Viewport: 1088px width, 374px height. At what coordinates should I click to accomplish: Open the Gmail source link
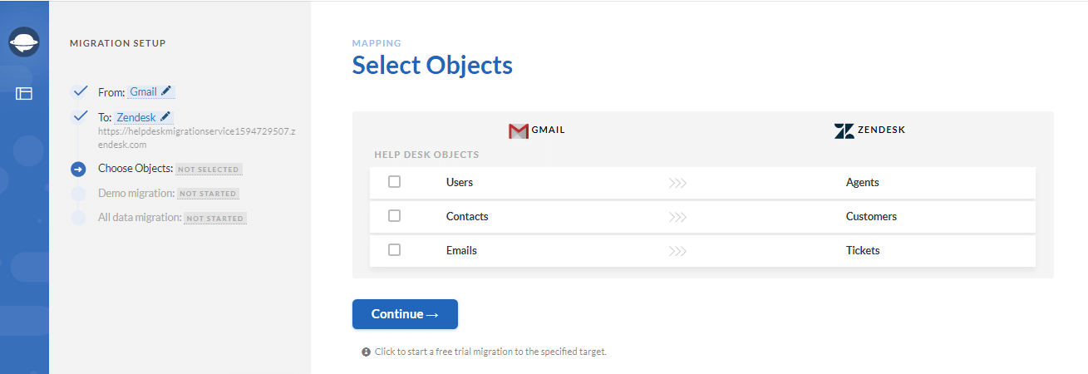[x=143, y=91]
